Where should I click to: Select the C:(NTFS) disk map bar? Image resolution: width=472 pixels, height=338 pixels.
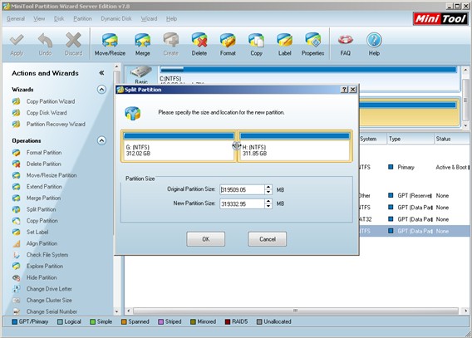(308, 70)
